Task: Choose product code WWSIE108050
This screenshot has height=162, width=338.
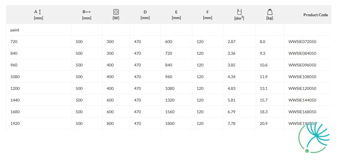Action: pyautogui.click(x=302, y=77)
